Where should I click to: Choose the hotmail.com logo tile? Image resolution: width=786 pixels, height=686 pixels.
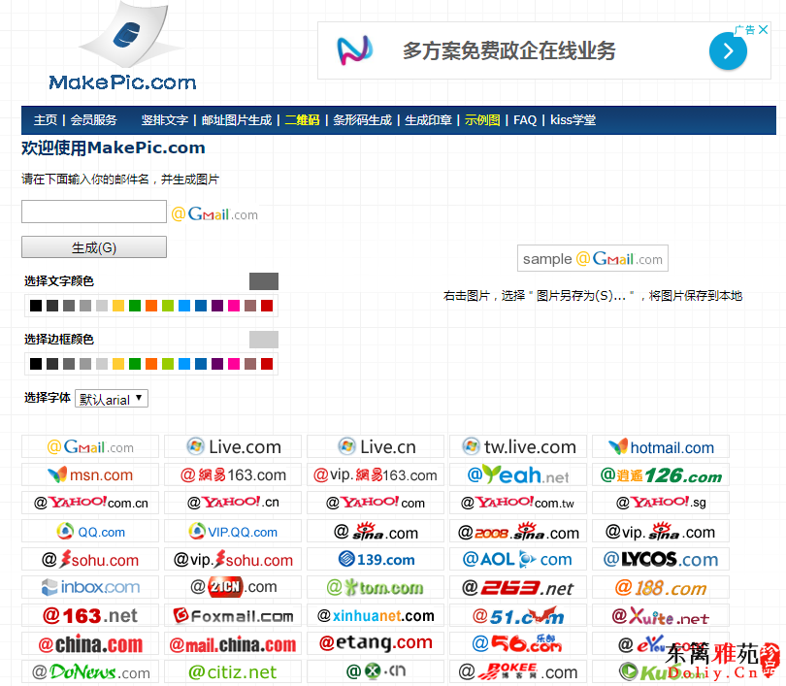click(661, 446)
